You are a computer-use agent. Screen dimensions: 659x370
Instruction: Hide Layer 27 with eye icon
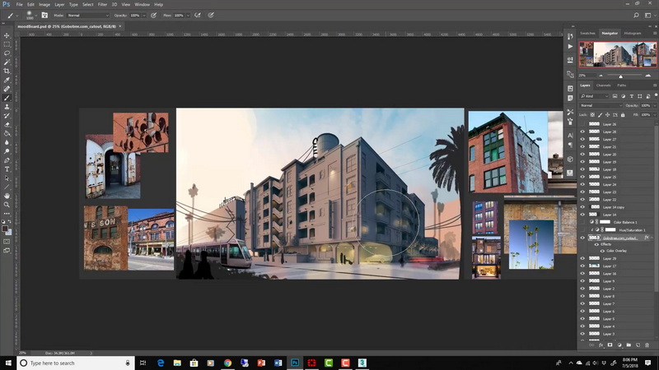click(582, 139)
